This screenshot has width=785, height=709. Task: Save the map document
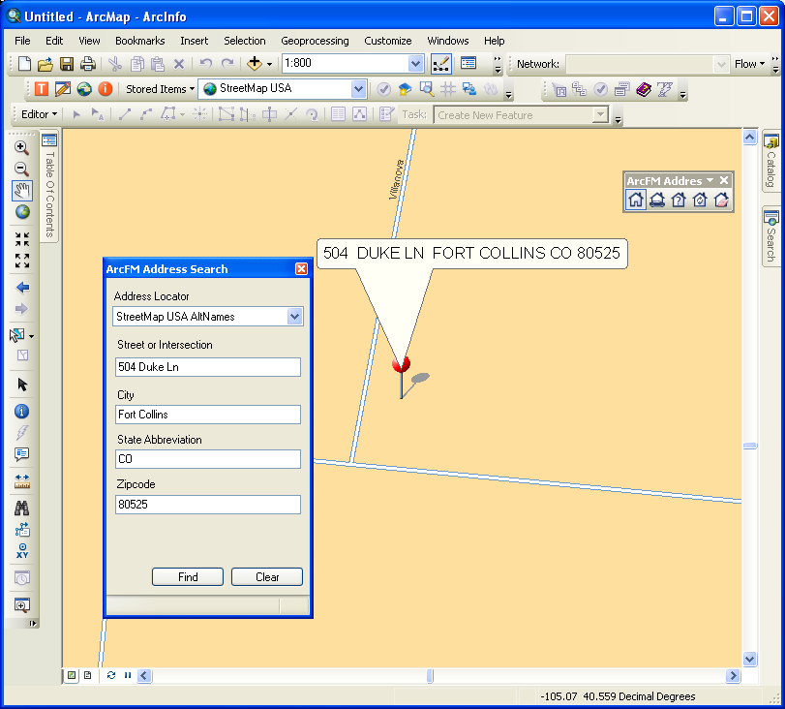point(67,64)
